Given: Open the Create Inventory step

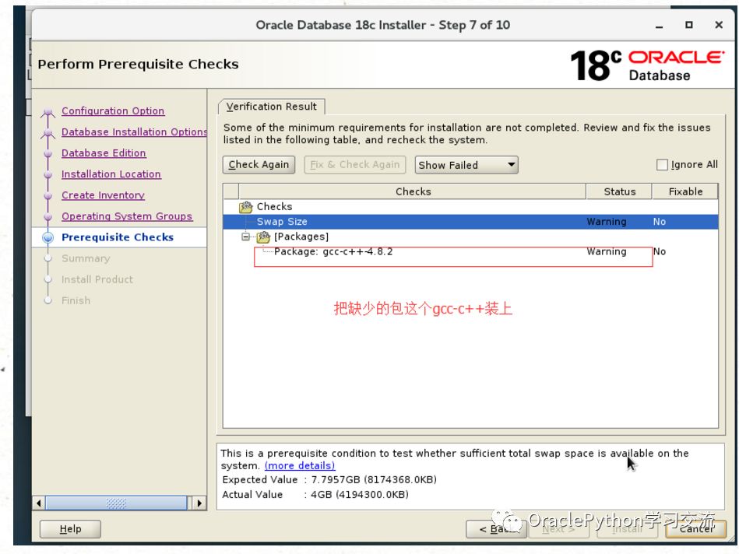Looking at the screenshot, I should pyautogui.click(x=104, y=195).
